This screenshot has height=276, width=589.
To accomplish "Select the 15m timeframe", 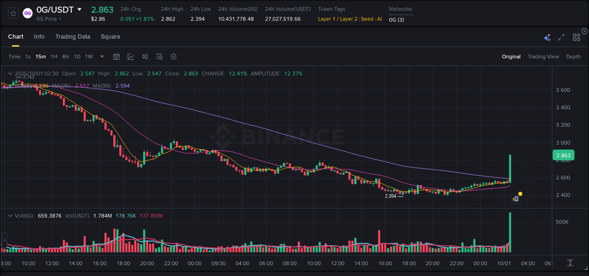I will 41,57.
